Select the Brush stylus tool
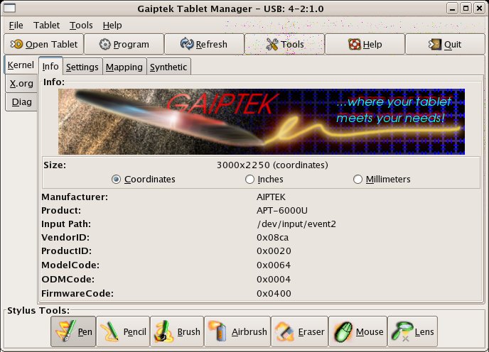Screen dimensions: 489x352 click(177, 331)
